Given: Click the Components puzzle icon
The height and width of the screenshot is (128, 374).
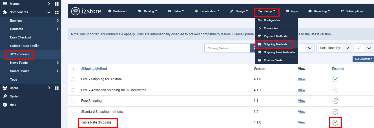Looking at the screenshot, I should [x=5, y=12].
